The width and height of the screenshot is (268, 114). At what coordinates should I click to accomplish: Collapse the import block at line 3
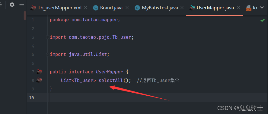click(48, 37)
